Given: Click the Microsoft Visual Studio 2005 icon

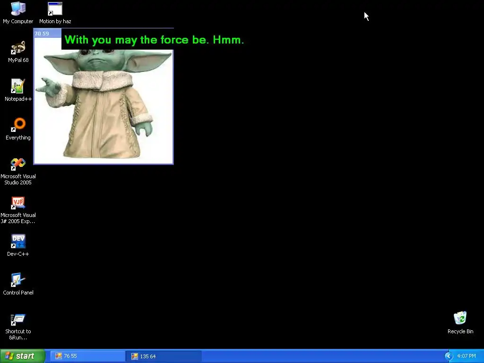Looking at the screenshot, I should tap(18, 171).
